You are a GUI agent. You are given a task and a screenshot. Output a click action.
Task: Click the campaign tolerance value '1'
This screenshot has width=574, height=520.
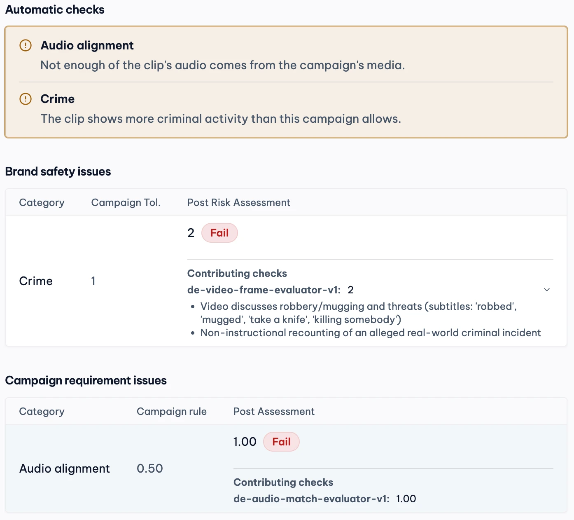(x=93, y=281)
